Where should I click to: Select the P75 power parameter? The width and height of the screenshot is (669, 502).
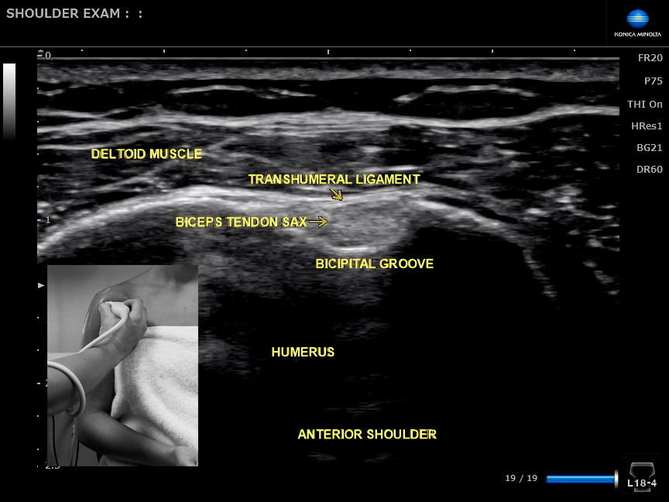pyautogui.click(x=653, y=81)
